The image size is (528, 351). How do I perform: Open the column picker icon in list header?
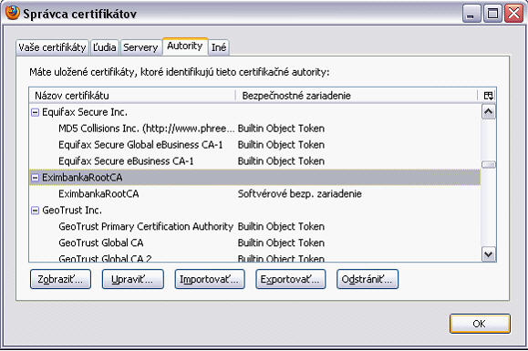pos(488,96)
